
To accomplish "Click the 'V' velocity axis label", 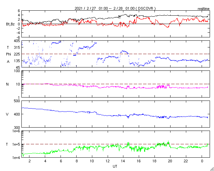I will click(7, 114).
